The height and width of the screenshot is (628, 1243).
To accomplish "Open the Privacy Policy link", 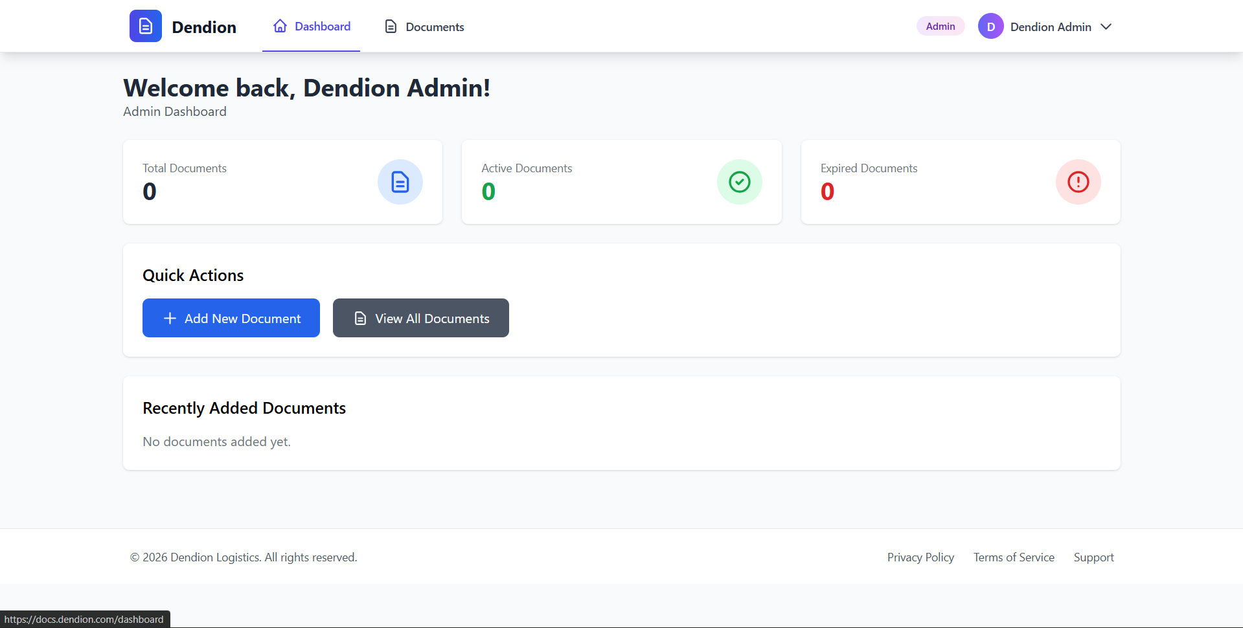I will pos(920,557).
